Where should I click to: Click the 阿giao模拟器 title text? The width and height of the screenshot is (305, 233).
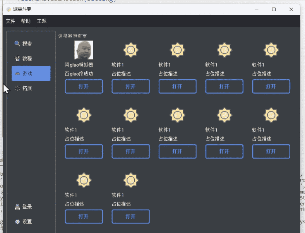(79, 65)
